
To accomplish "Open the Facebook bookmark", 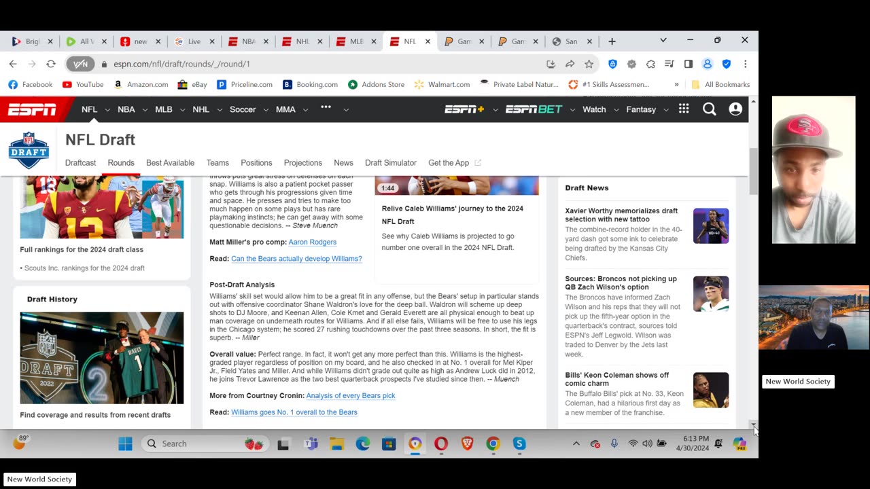I will 31,84.
